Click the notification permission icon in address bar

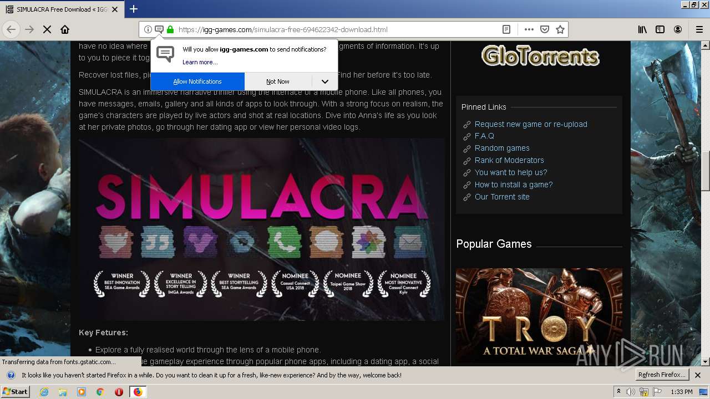(159, 29)
